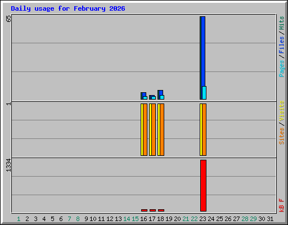Select the small red KB bar for day 17
Image resolution: width=288 pixels, height=225 pixels.
coord(152,210)
